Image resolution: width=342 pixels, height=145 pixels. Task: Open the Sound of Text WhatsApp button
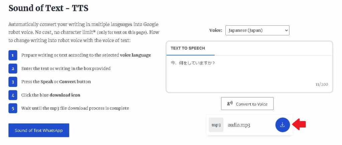[x=39, y=130]
